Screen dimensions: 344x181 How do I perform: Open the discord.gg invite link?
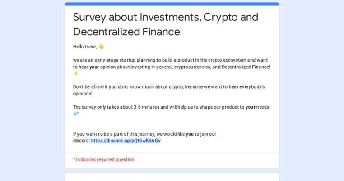[x=126, y=141]
